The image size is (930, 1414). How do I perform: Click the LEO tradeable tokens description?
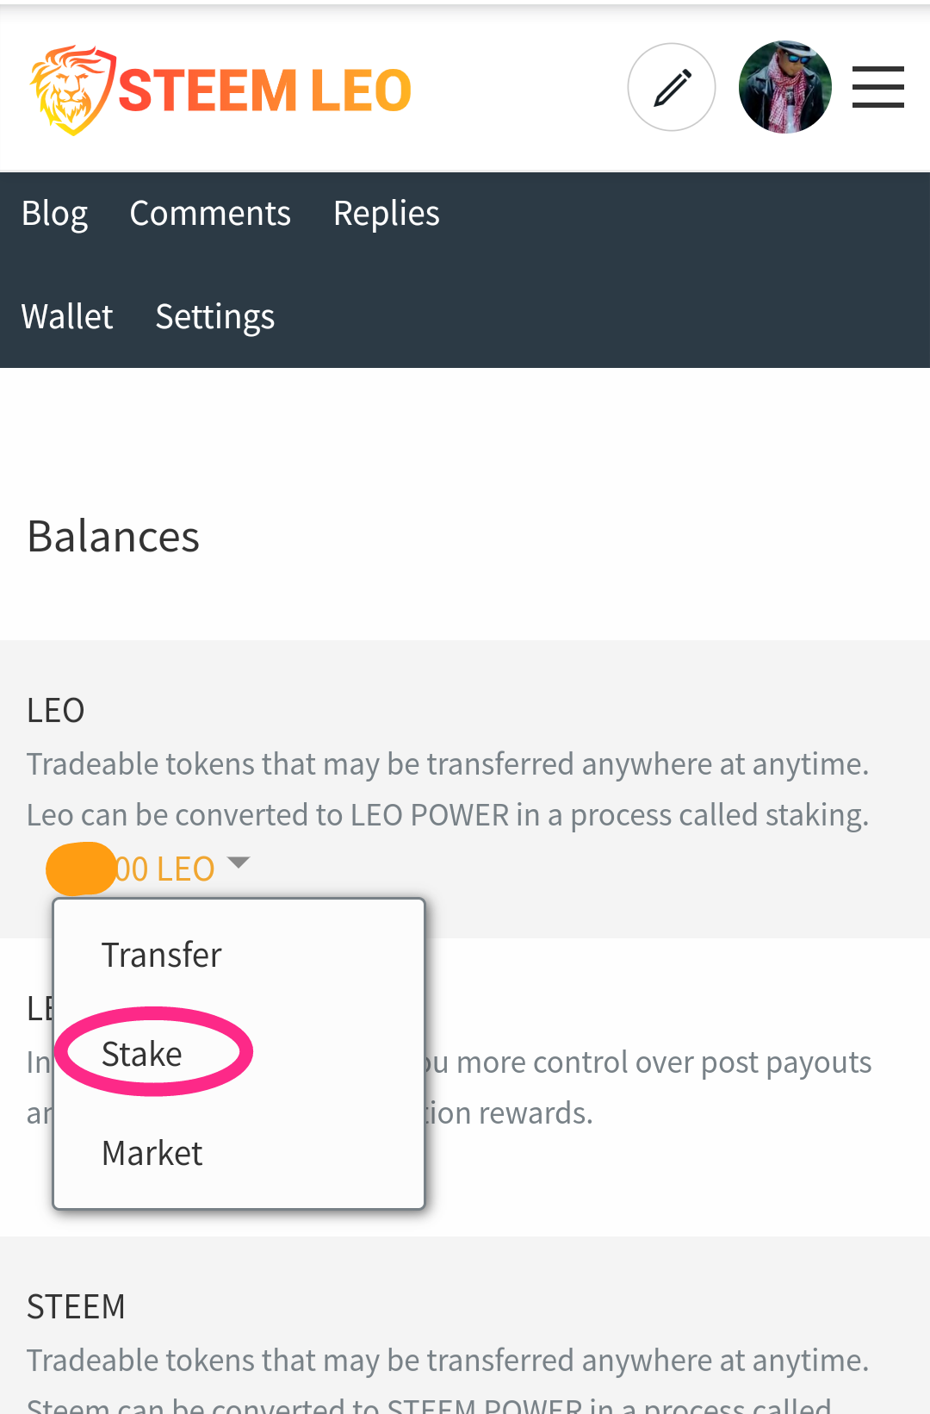tap(448, 789)
